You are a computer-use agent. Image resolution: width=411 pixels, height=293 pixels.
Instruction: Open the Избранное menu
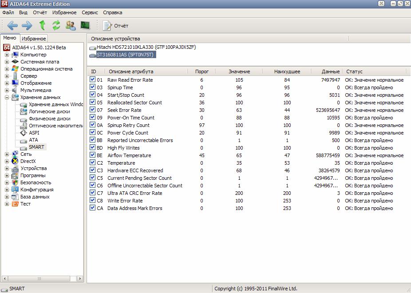[64, 12]
